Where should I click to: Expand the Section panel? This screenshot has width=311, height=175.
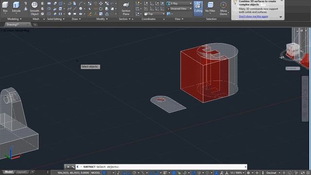tap(124, 19)
